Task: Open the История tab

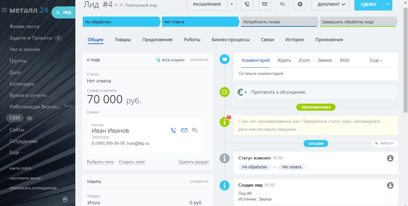Action: coord(294,40)
